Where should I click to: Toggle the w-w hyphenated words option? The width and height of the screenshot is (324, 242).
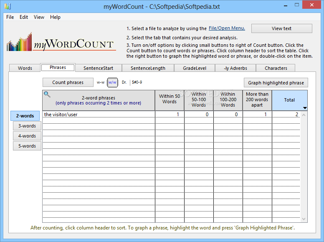pos(101,82)
